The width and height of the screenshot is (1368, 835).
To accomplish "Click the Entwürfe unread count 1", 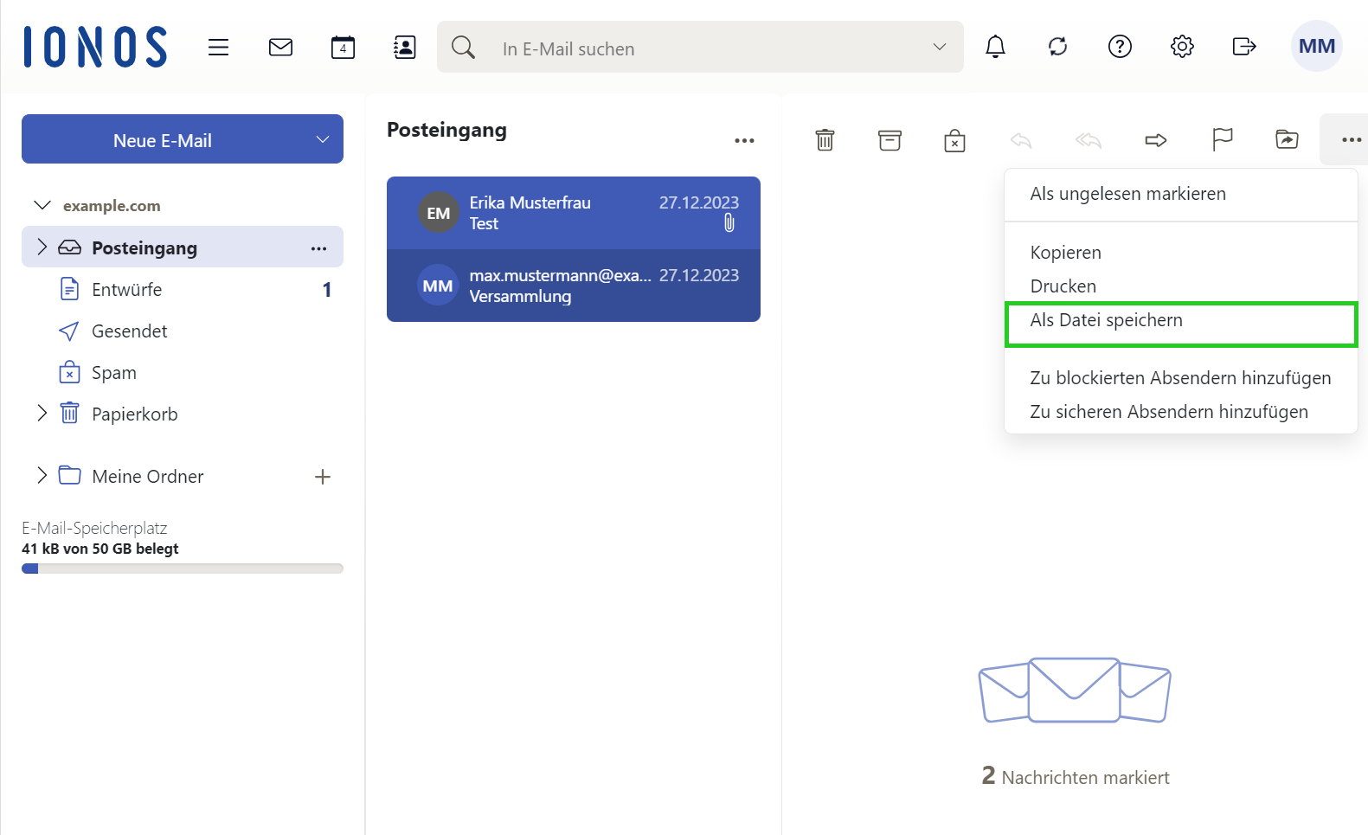I will pyautogui.click(x=327, y=290).
